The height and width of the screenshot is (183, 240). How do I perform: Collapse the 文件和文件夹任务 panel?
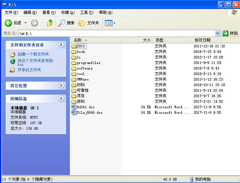pos(61,45)
